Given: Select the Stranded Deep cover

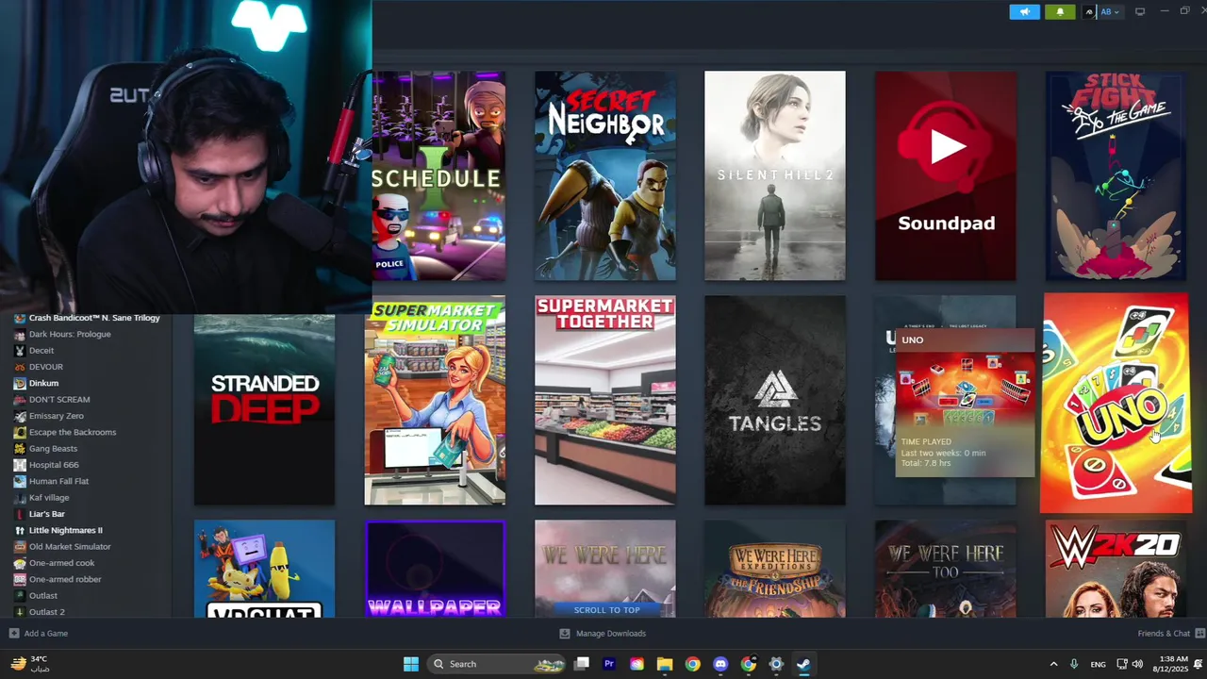Looking at the screenshot, I should coord(264,410).
